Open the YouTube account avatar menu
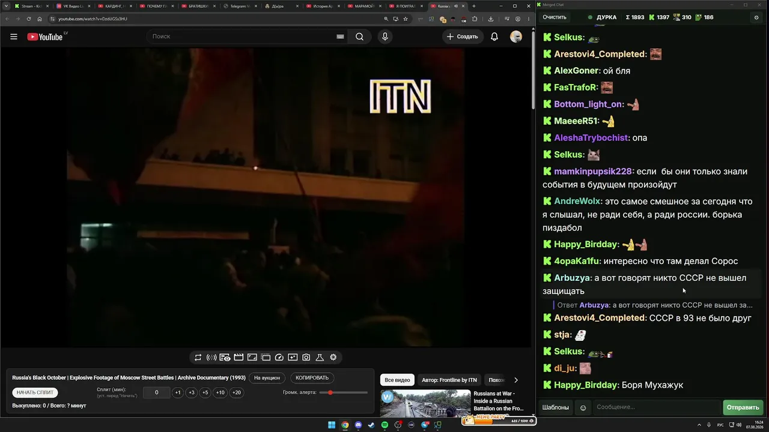 [x=516, y=37]
